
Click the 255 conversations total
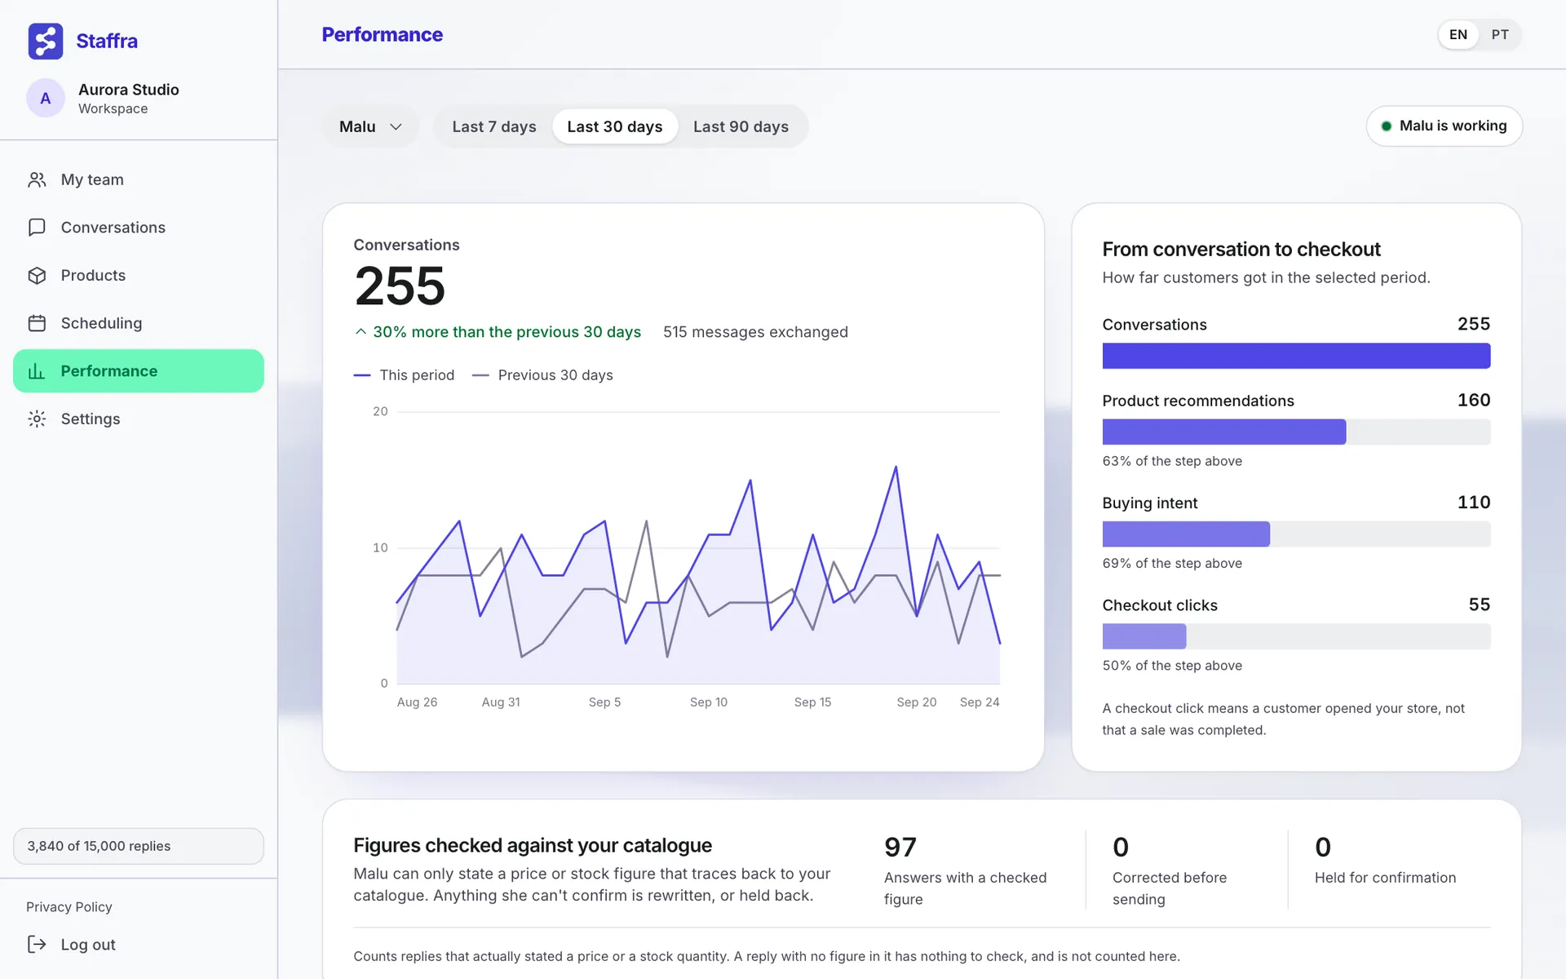[400, 286]
